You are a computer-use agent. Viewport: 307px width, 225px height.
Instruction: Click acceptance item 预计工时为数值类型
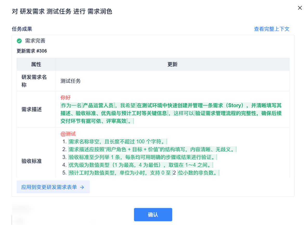(x=144, y=173)
